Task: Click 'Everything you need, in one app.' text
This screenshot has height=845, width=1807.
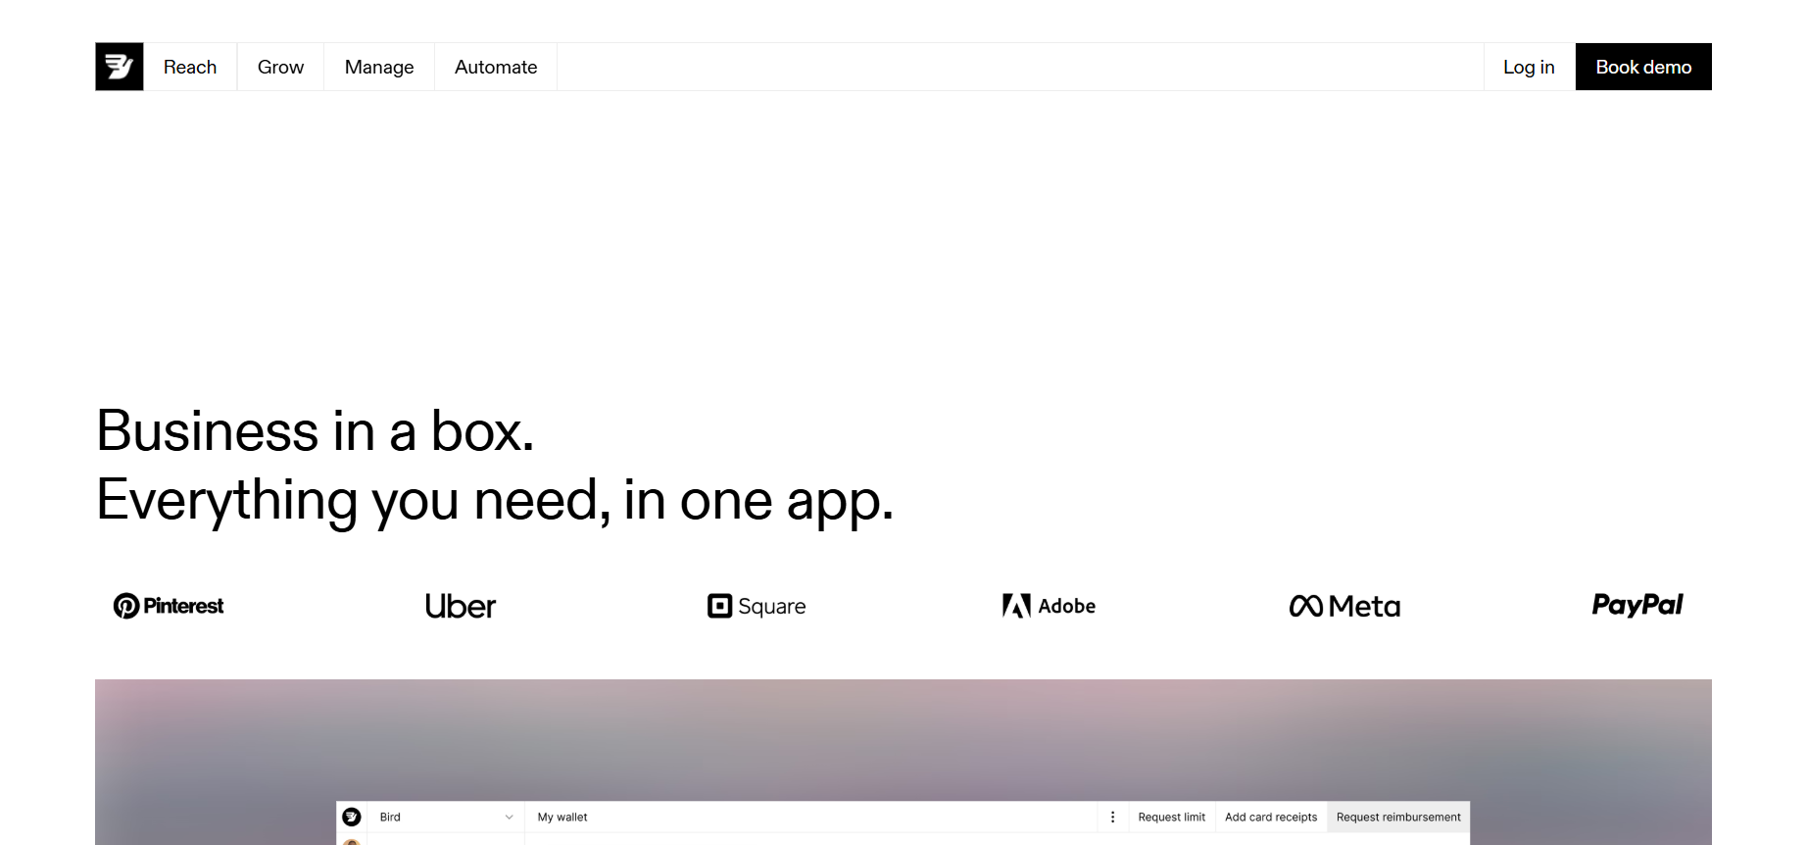Action: pyautogui.click(x=495, y=501)
